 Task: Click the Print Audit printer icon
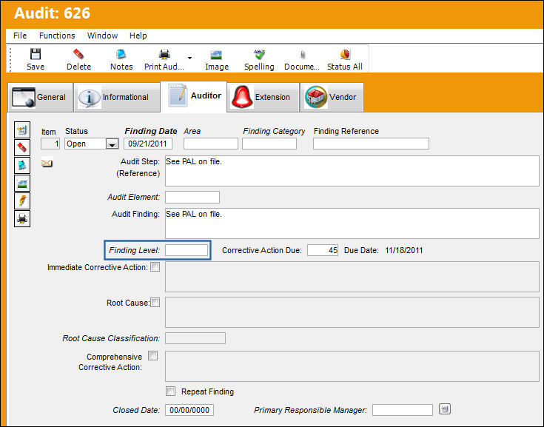tap(164, 54)
